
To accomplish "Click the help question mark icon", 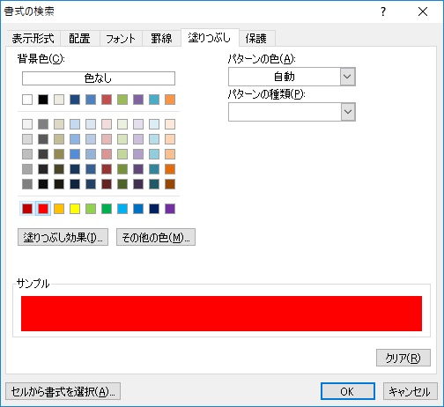I will click(x=383, y=11).
